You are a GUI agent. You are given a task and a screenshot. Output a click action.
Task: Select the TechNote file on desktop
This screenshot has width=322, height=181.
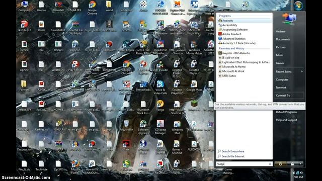pyautogui.click(x=41, y=165)
